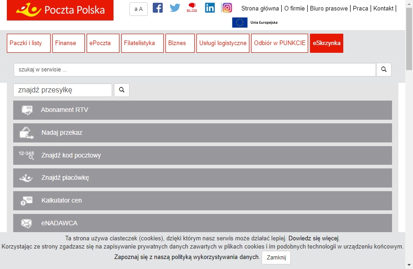413x269 pixels.
Task: Open the Kontakt link
Action: coord(383,8)
